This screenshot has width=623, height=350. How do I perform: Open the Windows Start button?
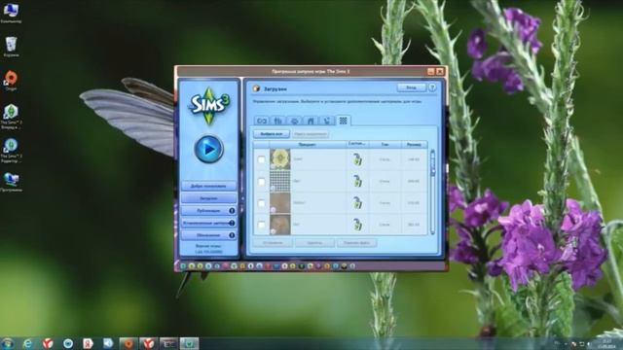click(8, 343)
